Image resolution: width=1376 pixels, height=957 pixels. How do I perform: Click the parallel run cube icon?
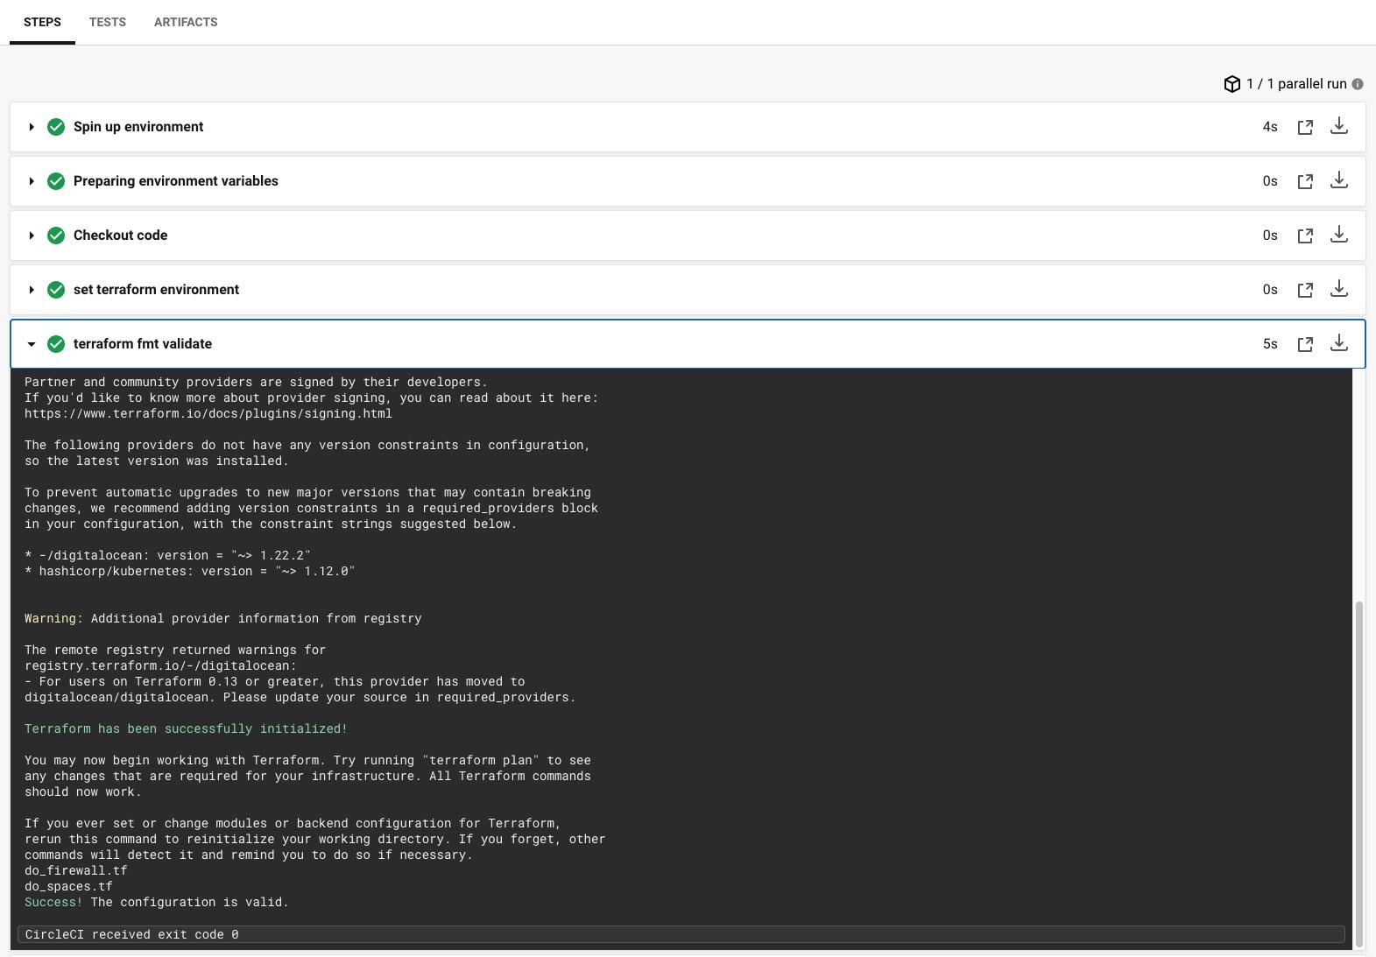tap(1231, 84)
